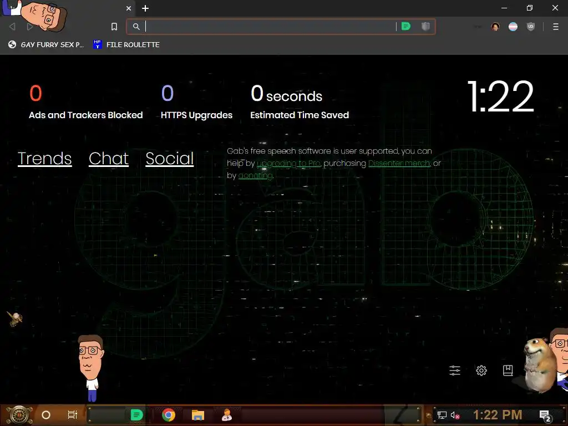Open the first bookmark with the globe icon
Viewport: 568px width, 426px height.
pyautogui.click(x=46, y=44)
